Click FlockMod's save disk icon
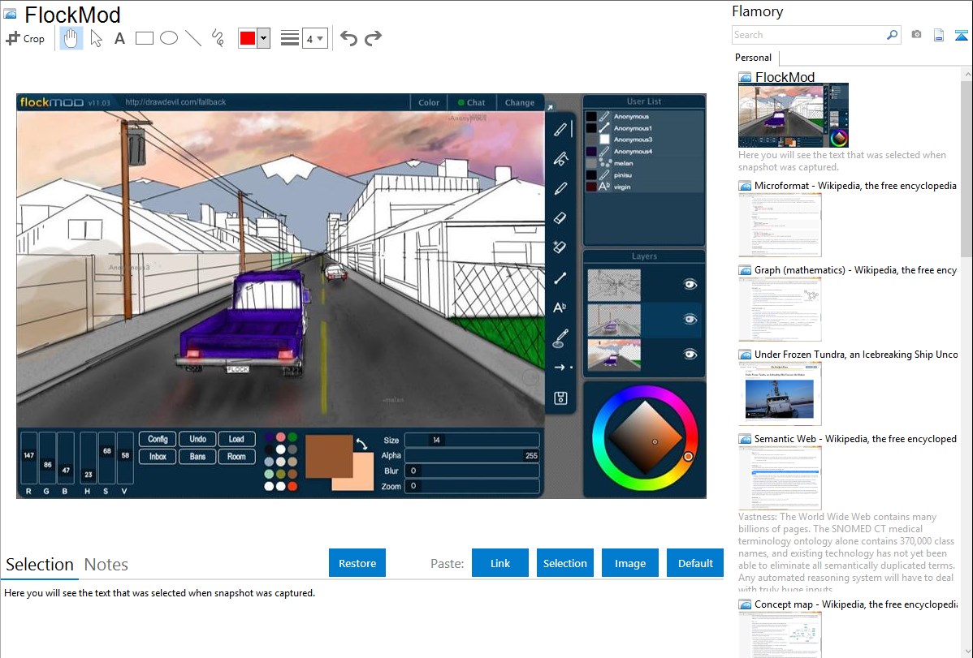Image resolution: width=973 pixels, height=658 pixels. 560,398
